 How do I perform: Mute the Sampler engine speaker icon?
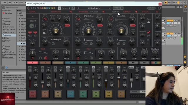[136, 12]
